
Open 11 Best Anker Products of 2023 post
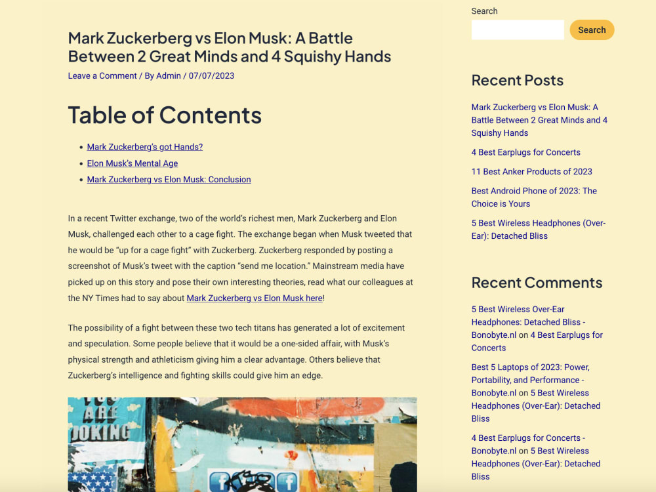(532, 171)
